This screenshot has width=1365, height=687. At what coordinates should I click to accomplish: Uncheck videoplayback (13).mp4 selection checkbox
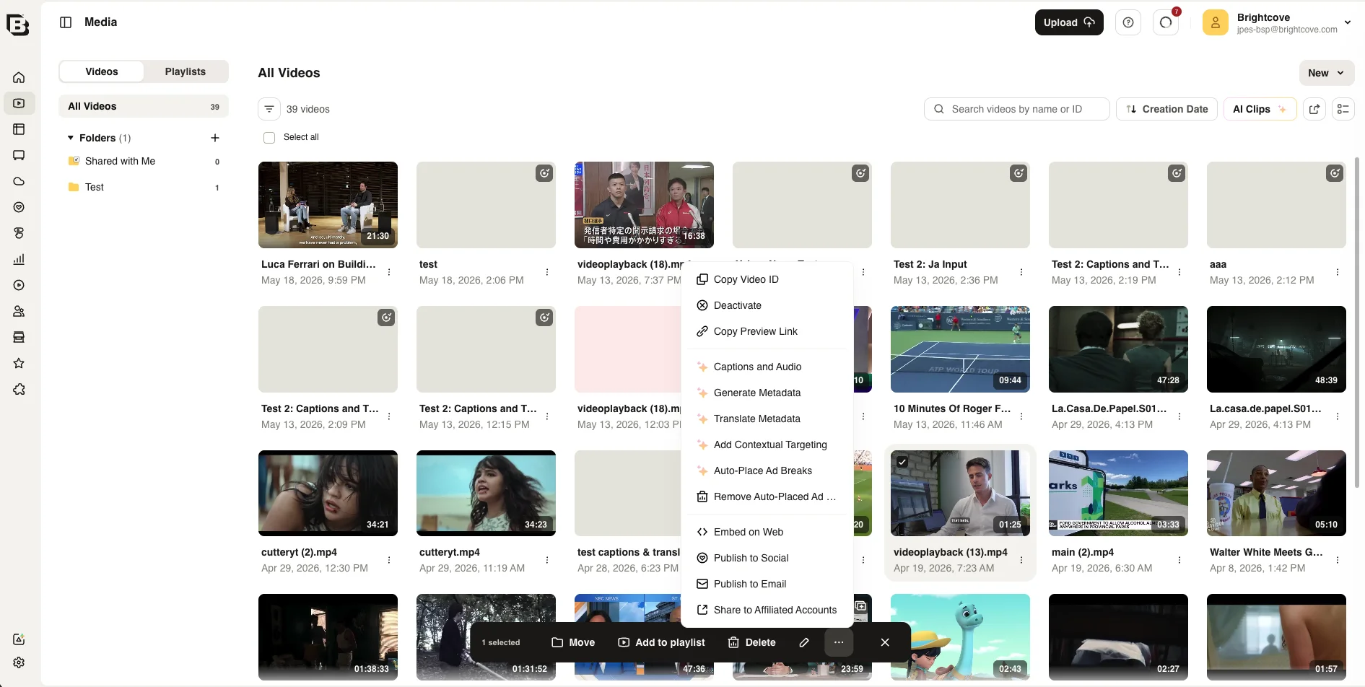(902, 462)
